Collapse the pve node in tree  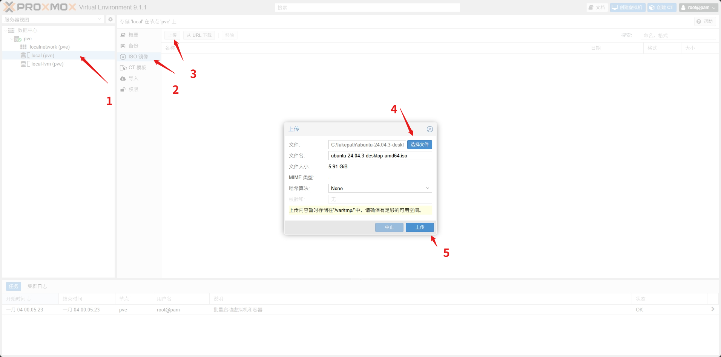point(11,39)
